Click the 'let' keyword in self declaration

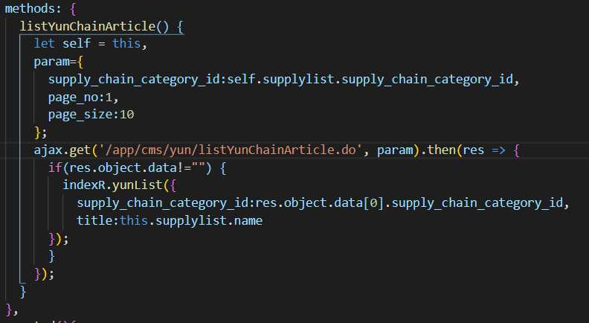tap(45, 43)
